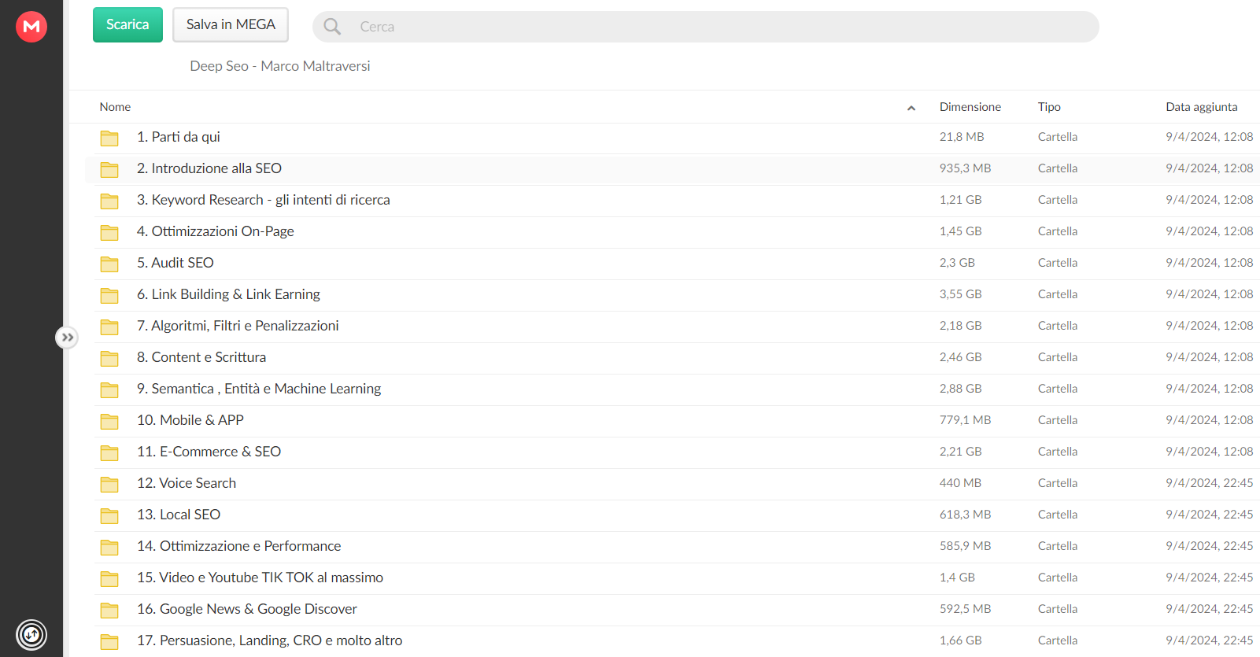The width and height of the screenshot is (1260, 657).
Task: Select folder icon of 3. Keyword Research
Action: [x=109, y=201]
